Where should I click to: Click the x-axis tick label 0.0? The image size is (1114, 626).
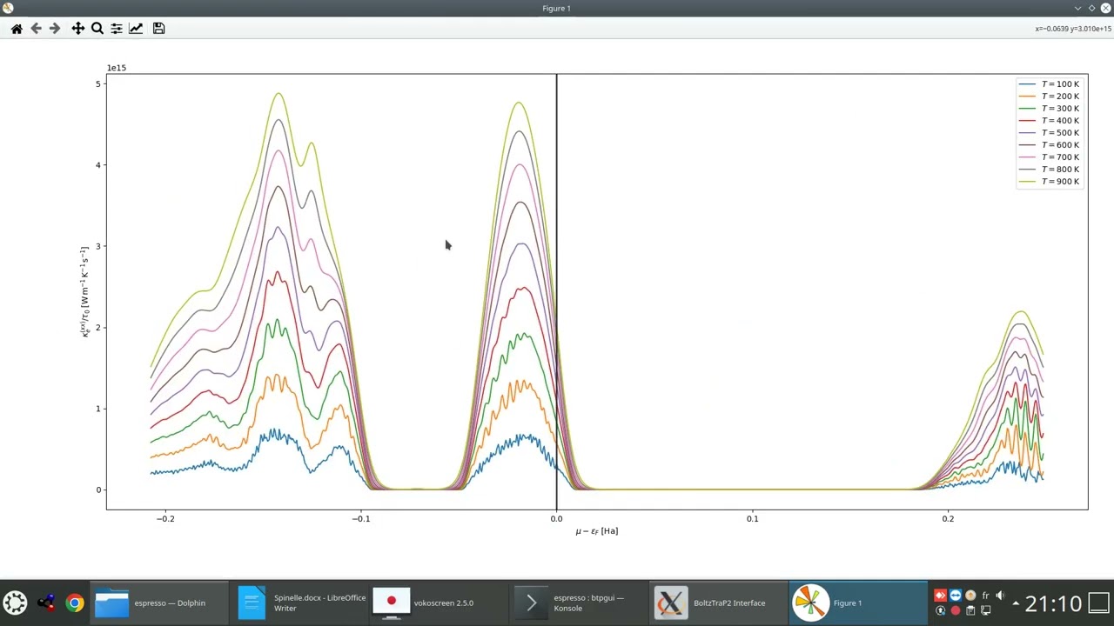click(x=556, y=519)
